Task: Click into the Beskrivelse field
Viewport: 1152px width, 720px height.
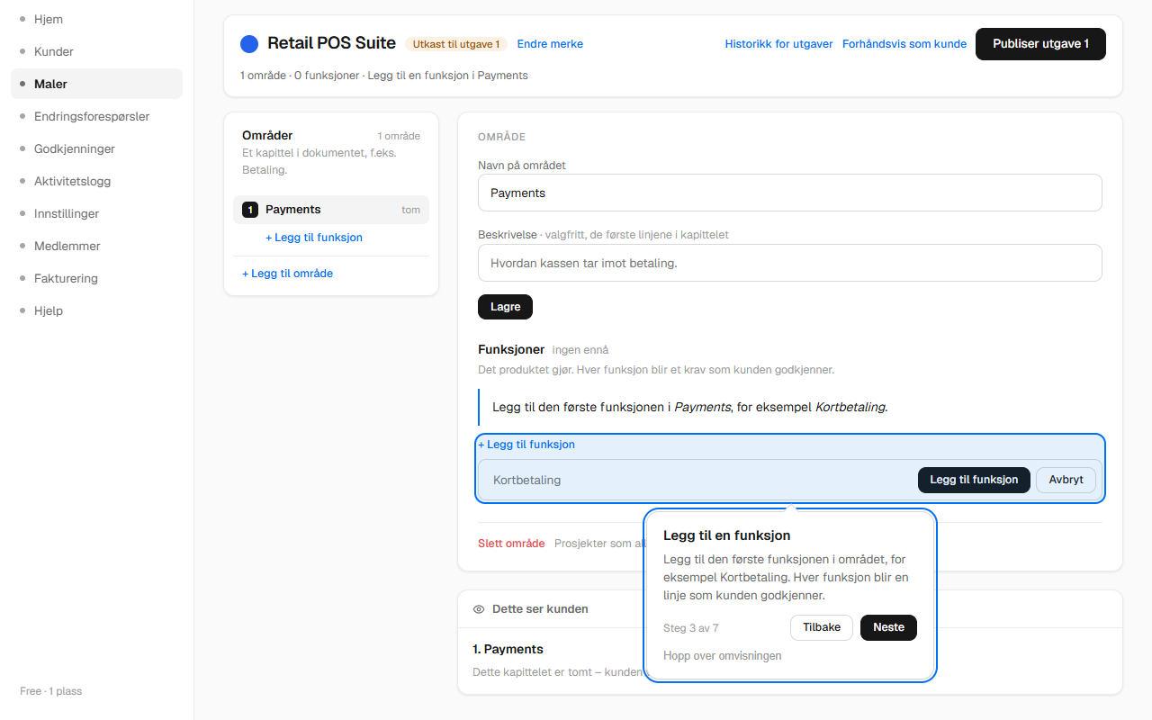Action: coord(790,263)
